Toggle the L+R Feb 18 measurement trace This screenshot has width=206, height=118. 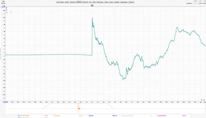coord(19,116)
